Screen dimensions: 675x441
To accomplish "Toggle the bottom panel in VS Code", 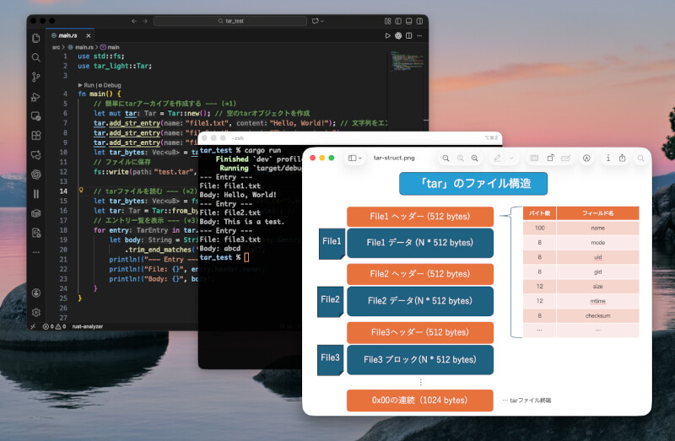I will pyautogui.click(x=409, y=20).
